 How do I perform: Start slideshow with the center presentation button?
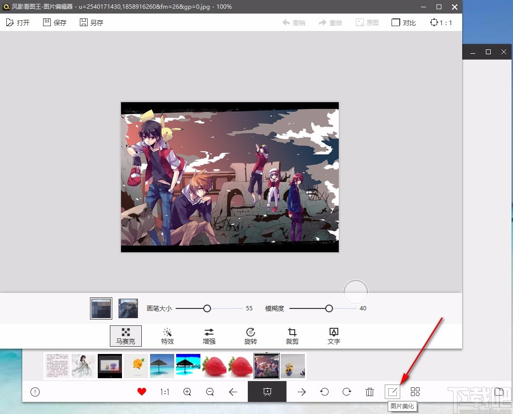point(267,392)
